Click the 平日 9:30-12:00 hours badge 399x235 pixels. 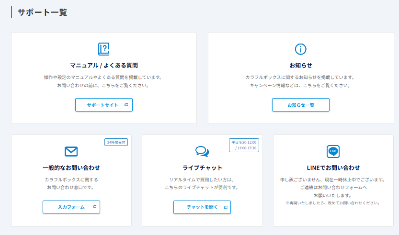tap(244, 145)
